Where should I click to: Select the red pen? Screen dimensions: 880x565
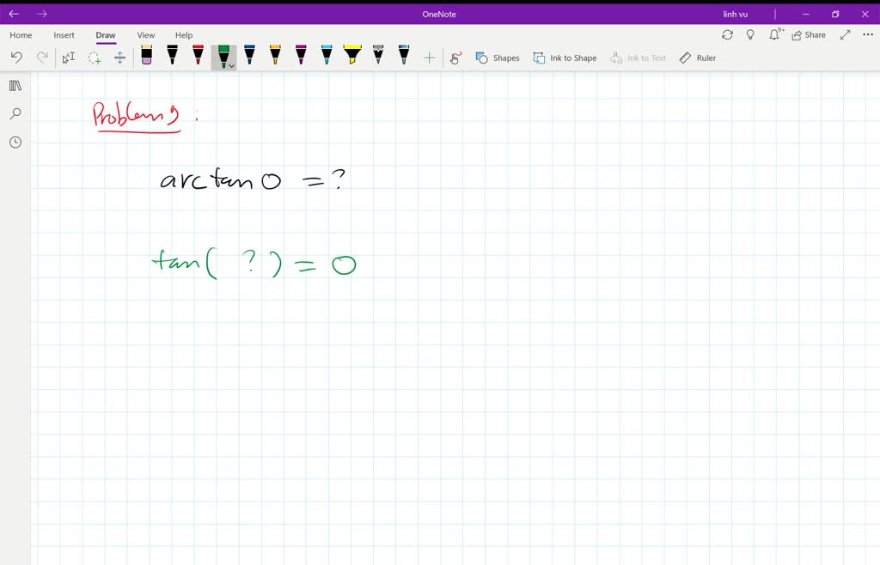(x=198, y=57)
